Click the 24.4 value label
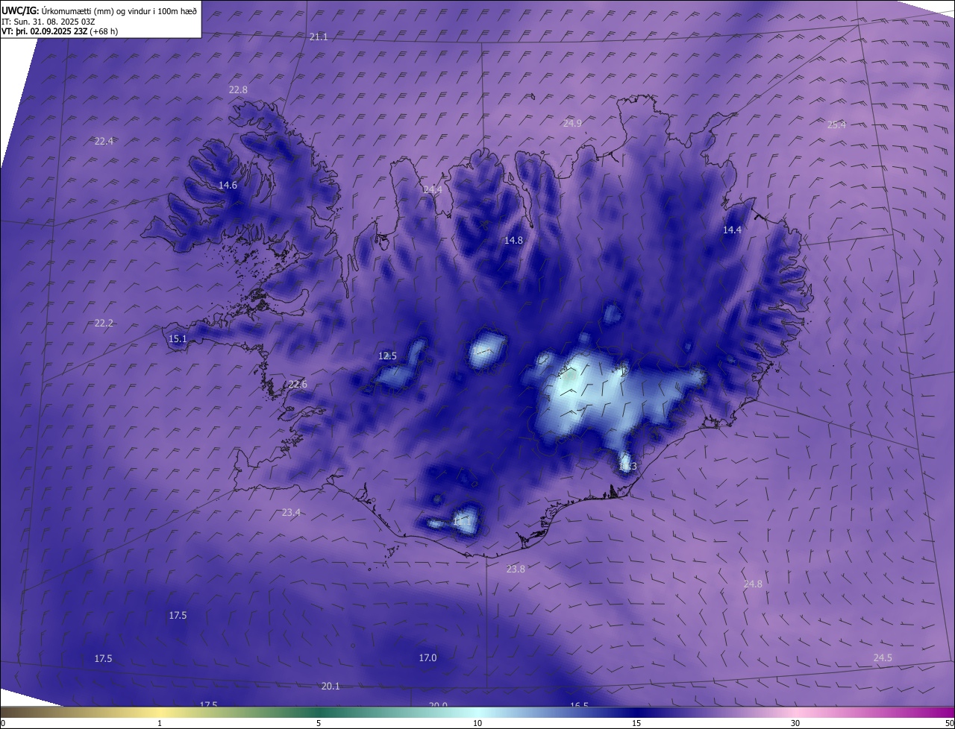 tap(432, 189)
